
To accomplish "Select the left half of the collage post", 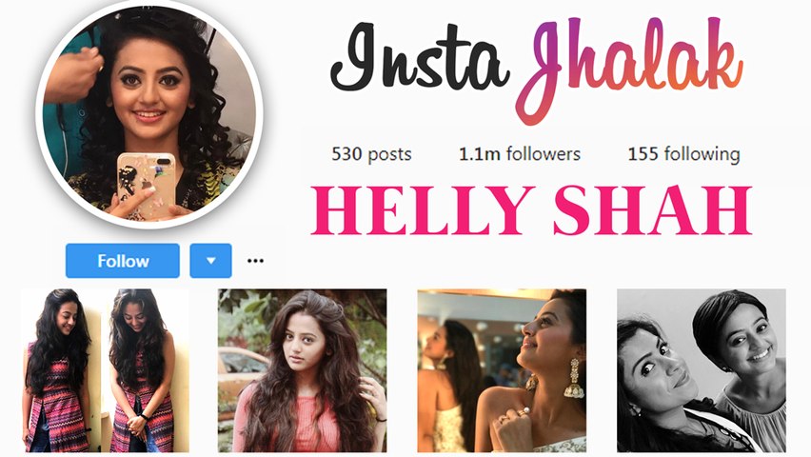I will (61, 370).
